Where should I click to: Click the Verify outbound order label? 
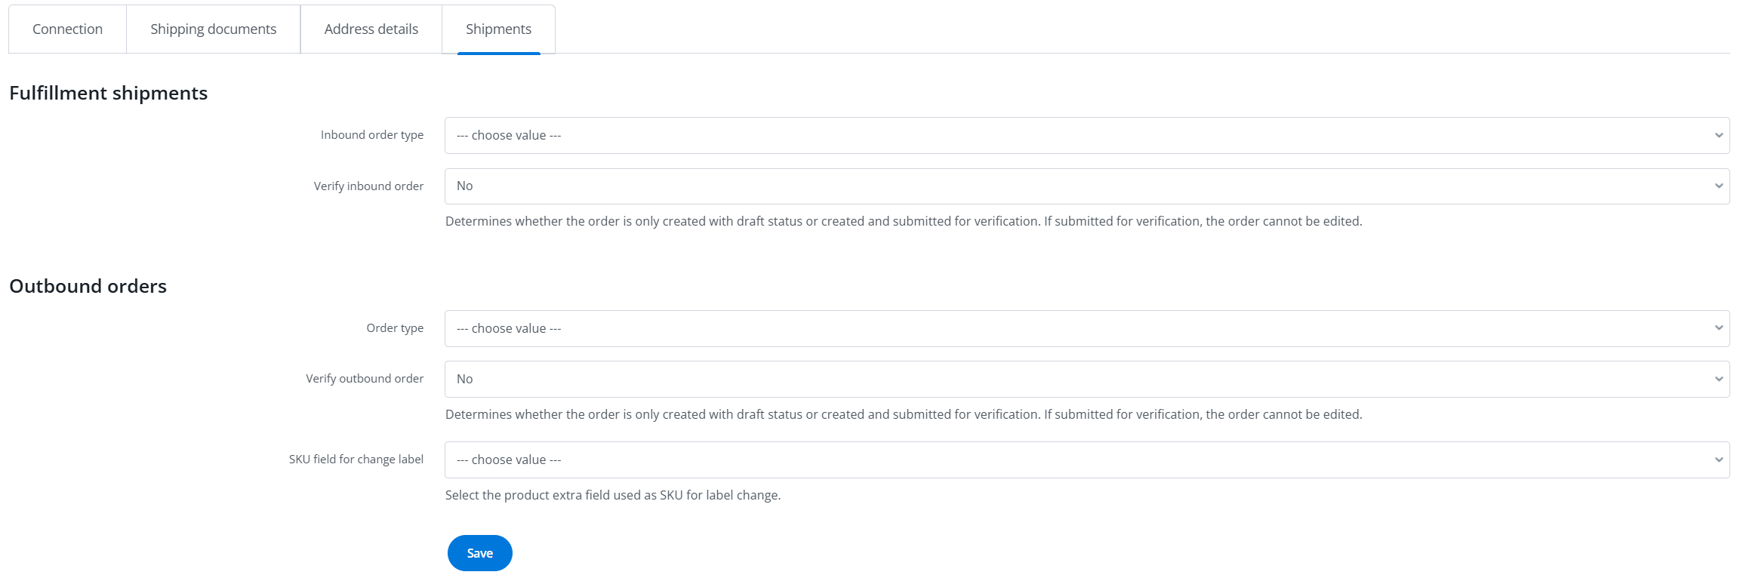pyautogui.click(x=365, y=379)
